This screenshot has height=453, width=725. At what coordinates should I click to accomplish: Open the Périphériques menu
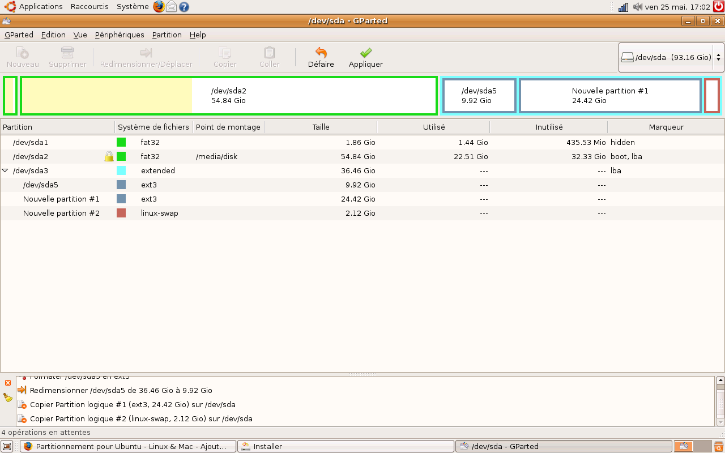(120, 35)
